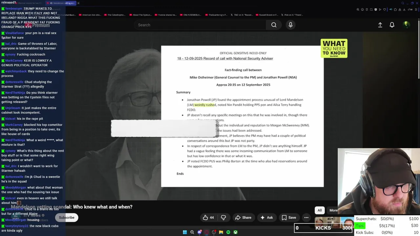Open a new browser tab
Viewport: 420px width, 236px height.
78,3
